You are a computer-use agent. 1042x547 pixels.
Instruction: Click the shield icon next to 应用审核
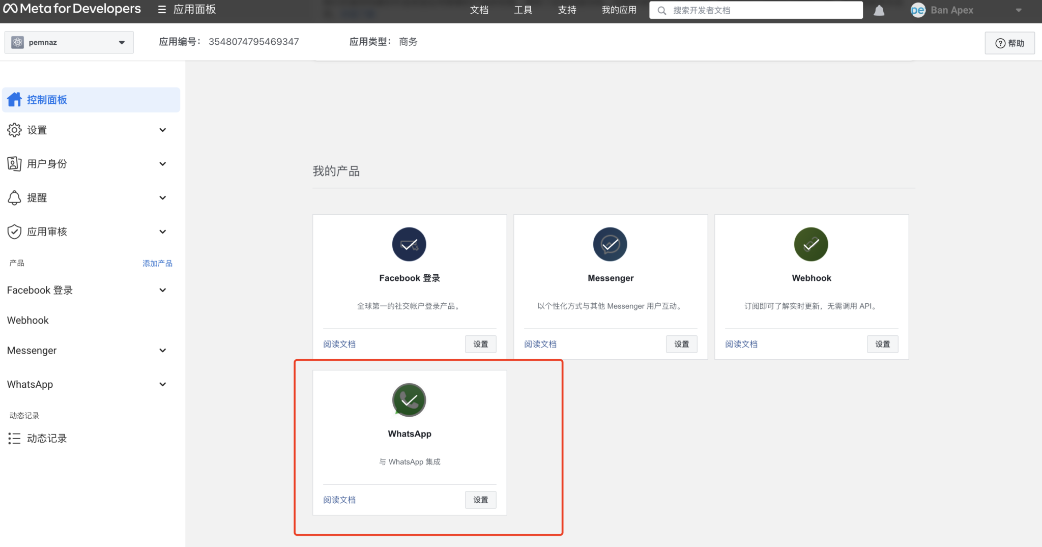[14, 232]
